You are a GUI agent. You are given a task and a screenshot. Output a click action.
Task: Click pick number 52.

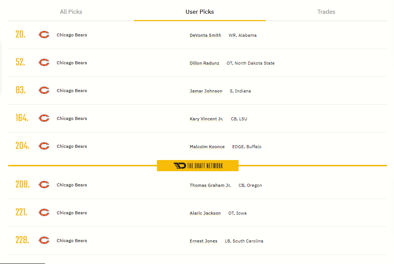[20, 62]
